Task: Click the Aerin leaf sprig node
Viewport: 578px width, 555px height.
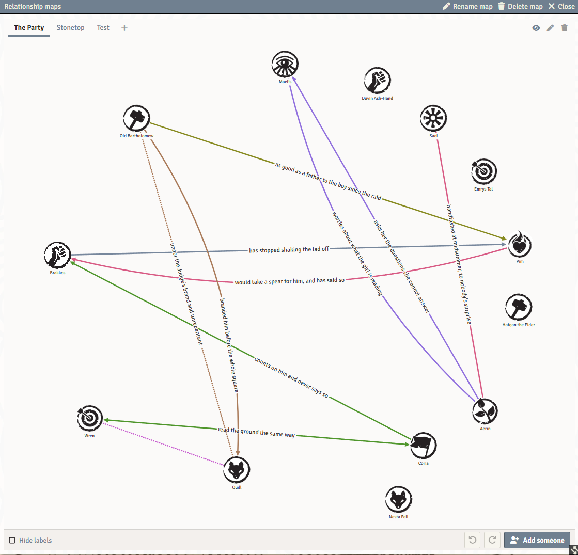Action: 485,411
